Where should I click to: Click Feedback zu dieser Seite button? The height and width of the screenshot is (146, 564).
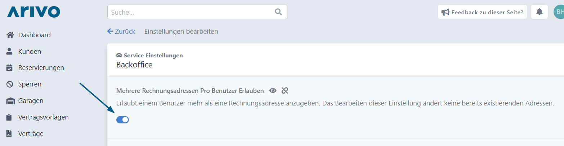(x=483, y=12)
